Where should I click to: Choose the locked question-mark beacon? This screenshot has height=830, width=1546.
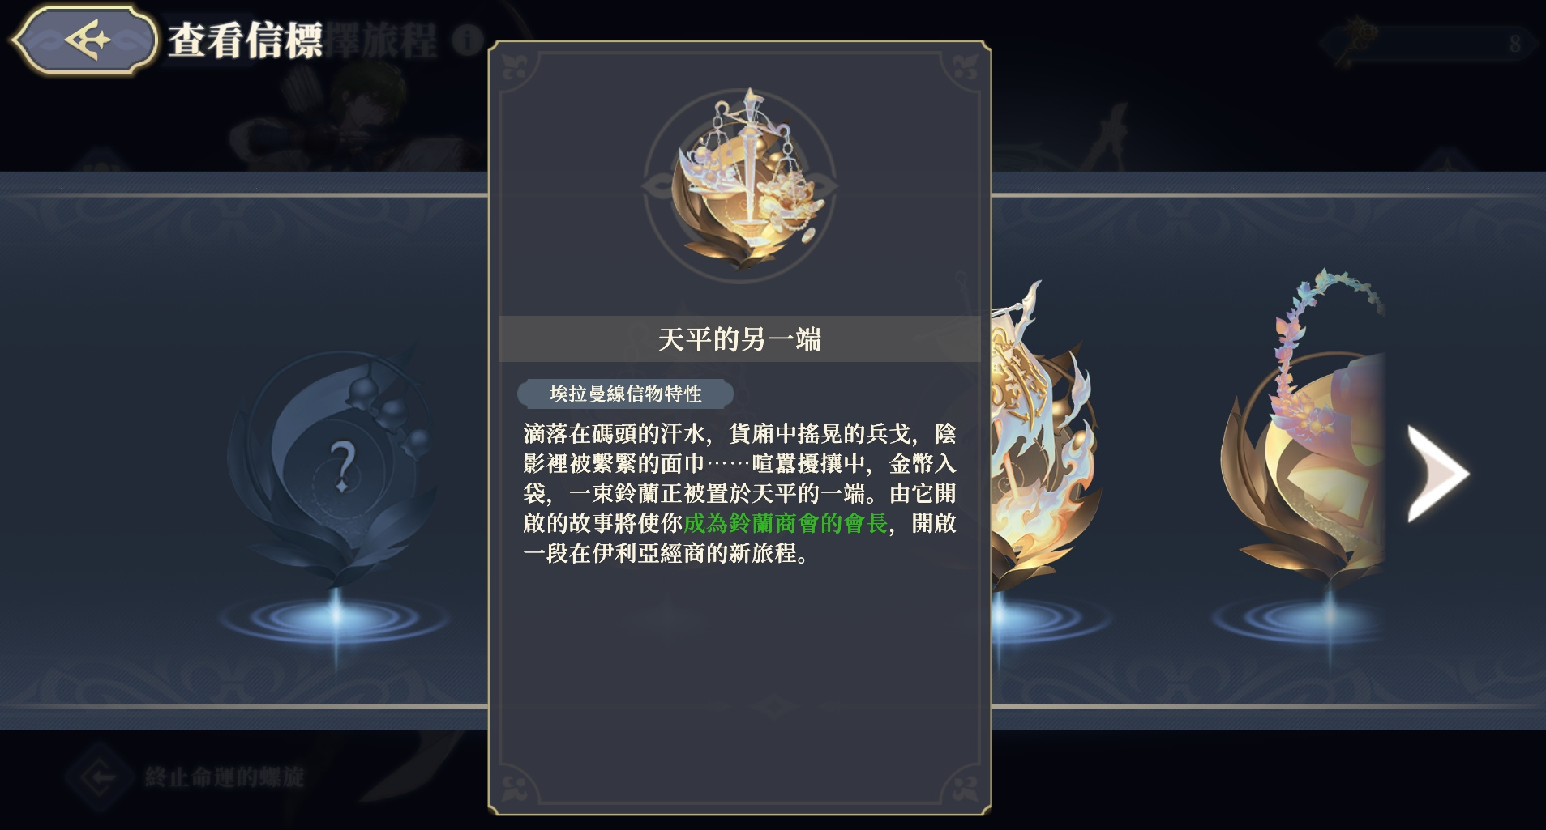[338, 466]
